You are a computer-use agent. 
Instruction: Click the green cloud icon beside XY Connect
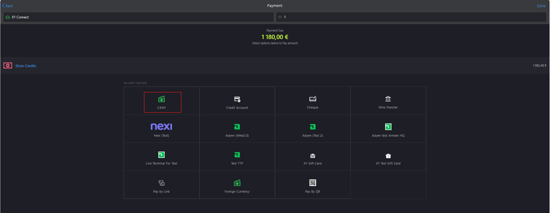coord(8,17)
